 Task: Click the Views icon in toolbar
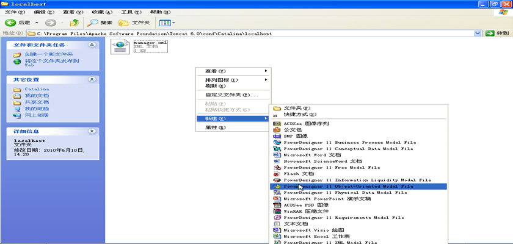(x=165, y=23)
